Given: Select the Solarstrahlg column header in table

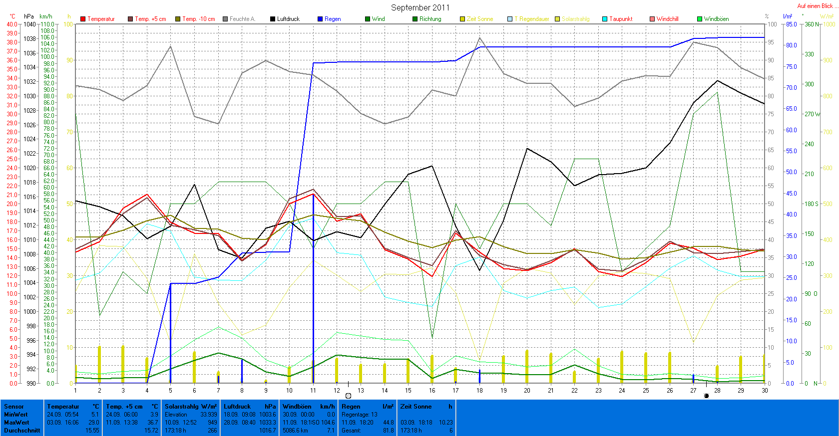Looking at the screenshot, I should 191,407.
